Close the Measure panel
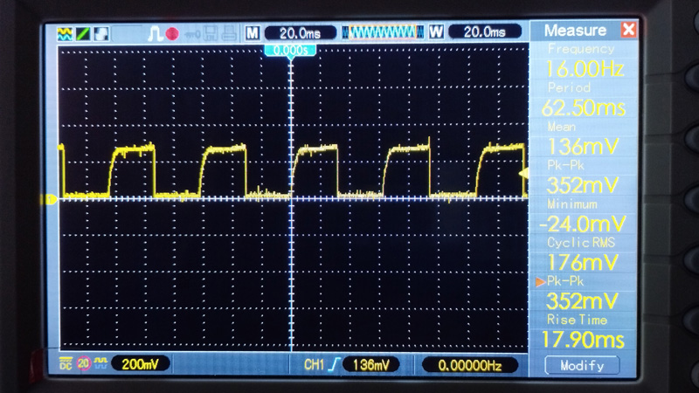Viewport: 699px width, 393px height. tap(628, 30)
